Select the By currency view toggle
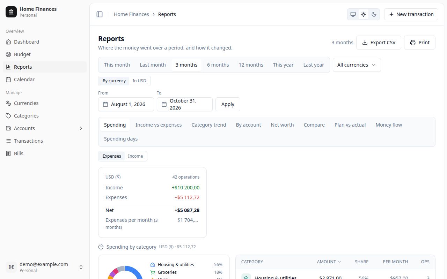447x279 pixels. pyautogui.click(x=114, y=81)
